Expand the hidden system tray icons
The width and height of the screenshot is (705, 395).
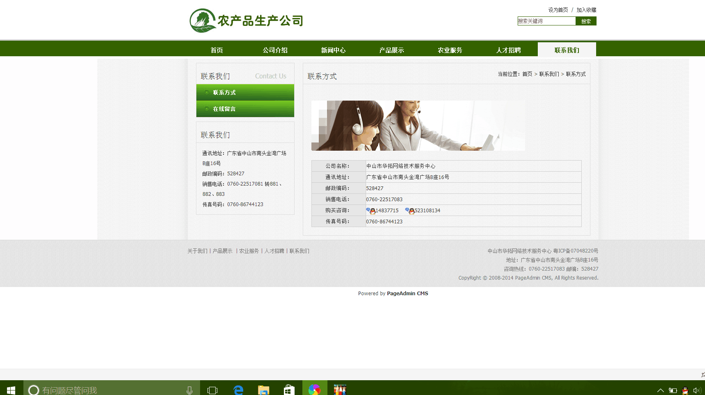click(660, 390)
